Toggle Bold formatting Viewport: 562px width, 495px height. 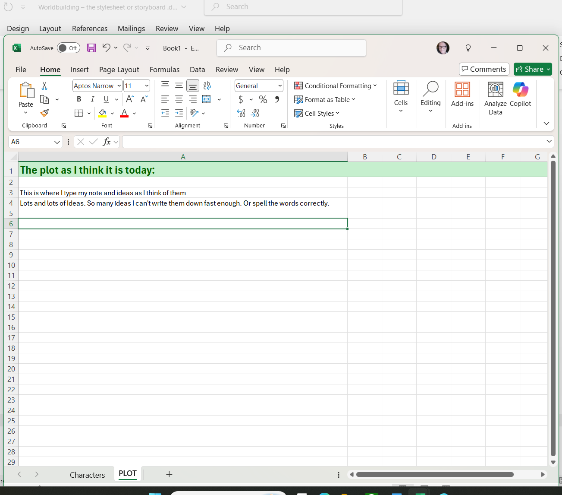coord(79,99)
